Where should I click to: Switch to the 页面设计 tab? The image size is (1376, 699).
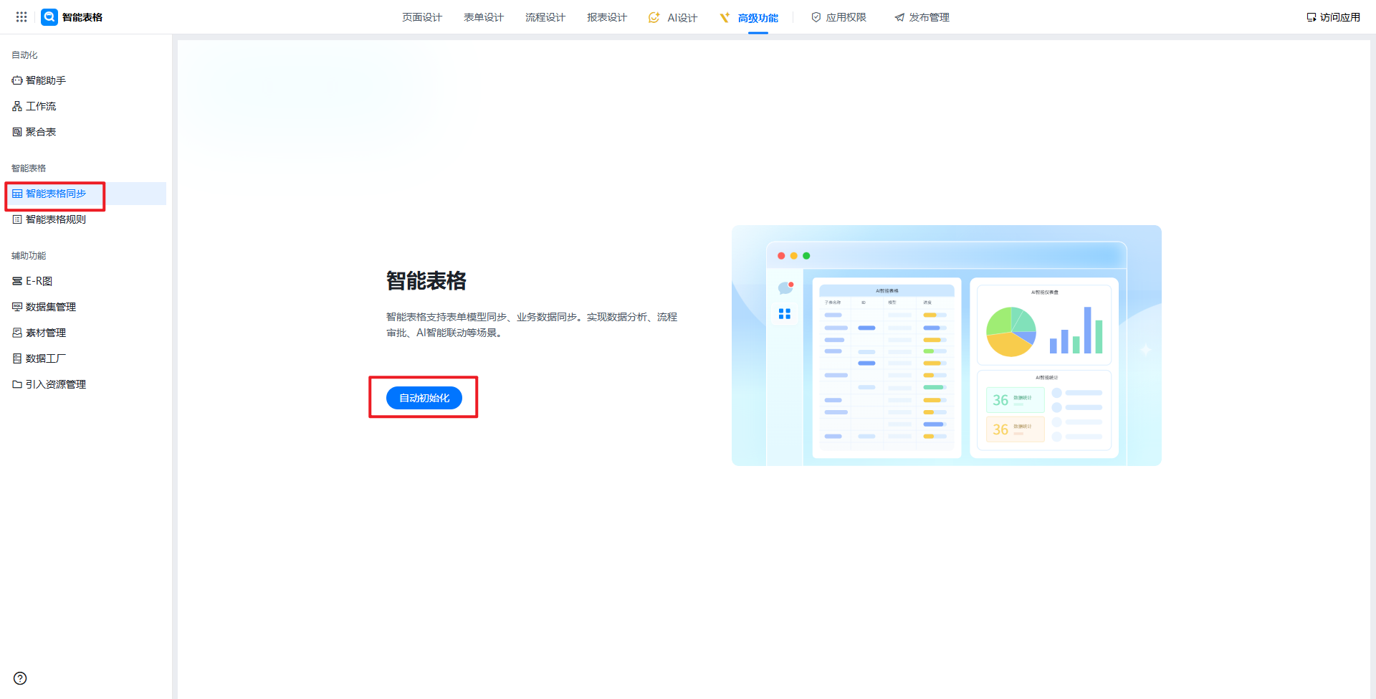tap(421, 17)
